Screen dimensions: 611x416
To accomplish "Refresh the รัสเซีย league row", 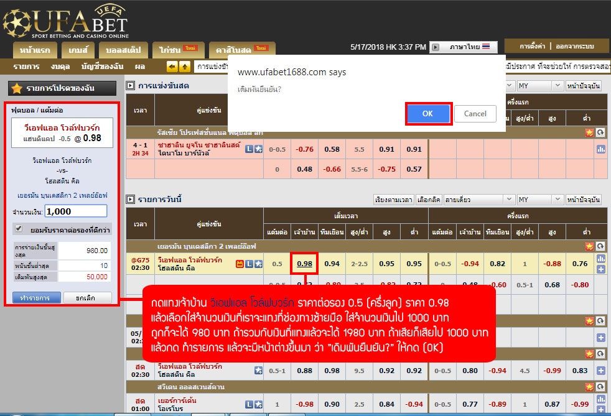I will [x=600, y=132].
